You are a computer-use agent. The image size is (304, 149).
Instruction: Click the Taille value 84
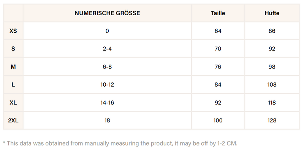click(x=218, y=85)
